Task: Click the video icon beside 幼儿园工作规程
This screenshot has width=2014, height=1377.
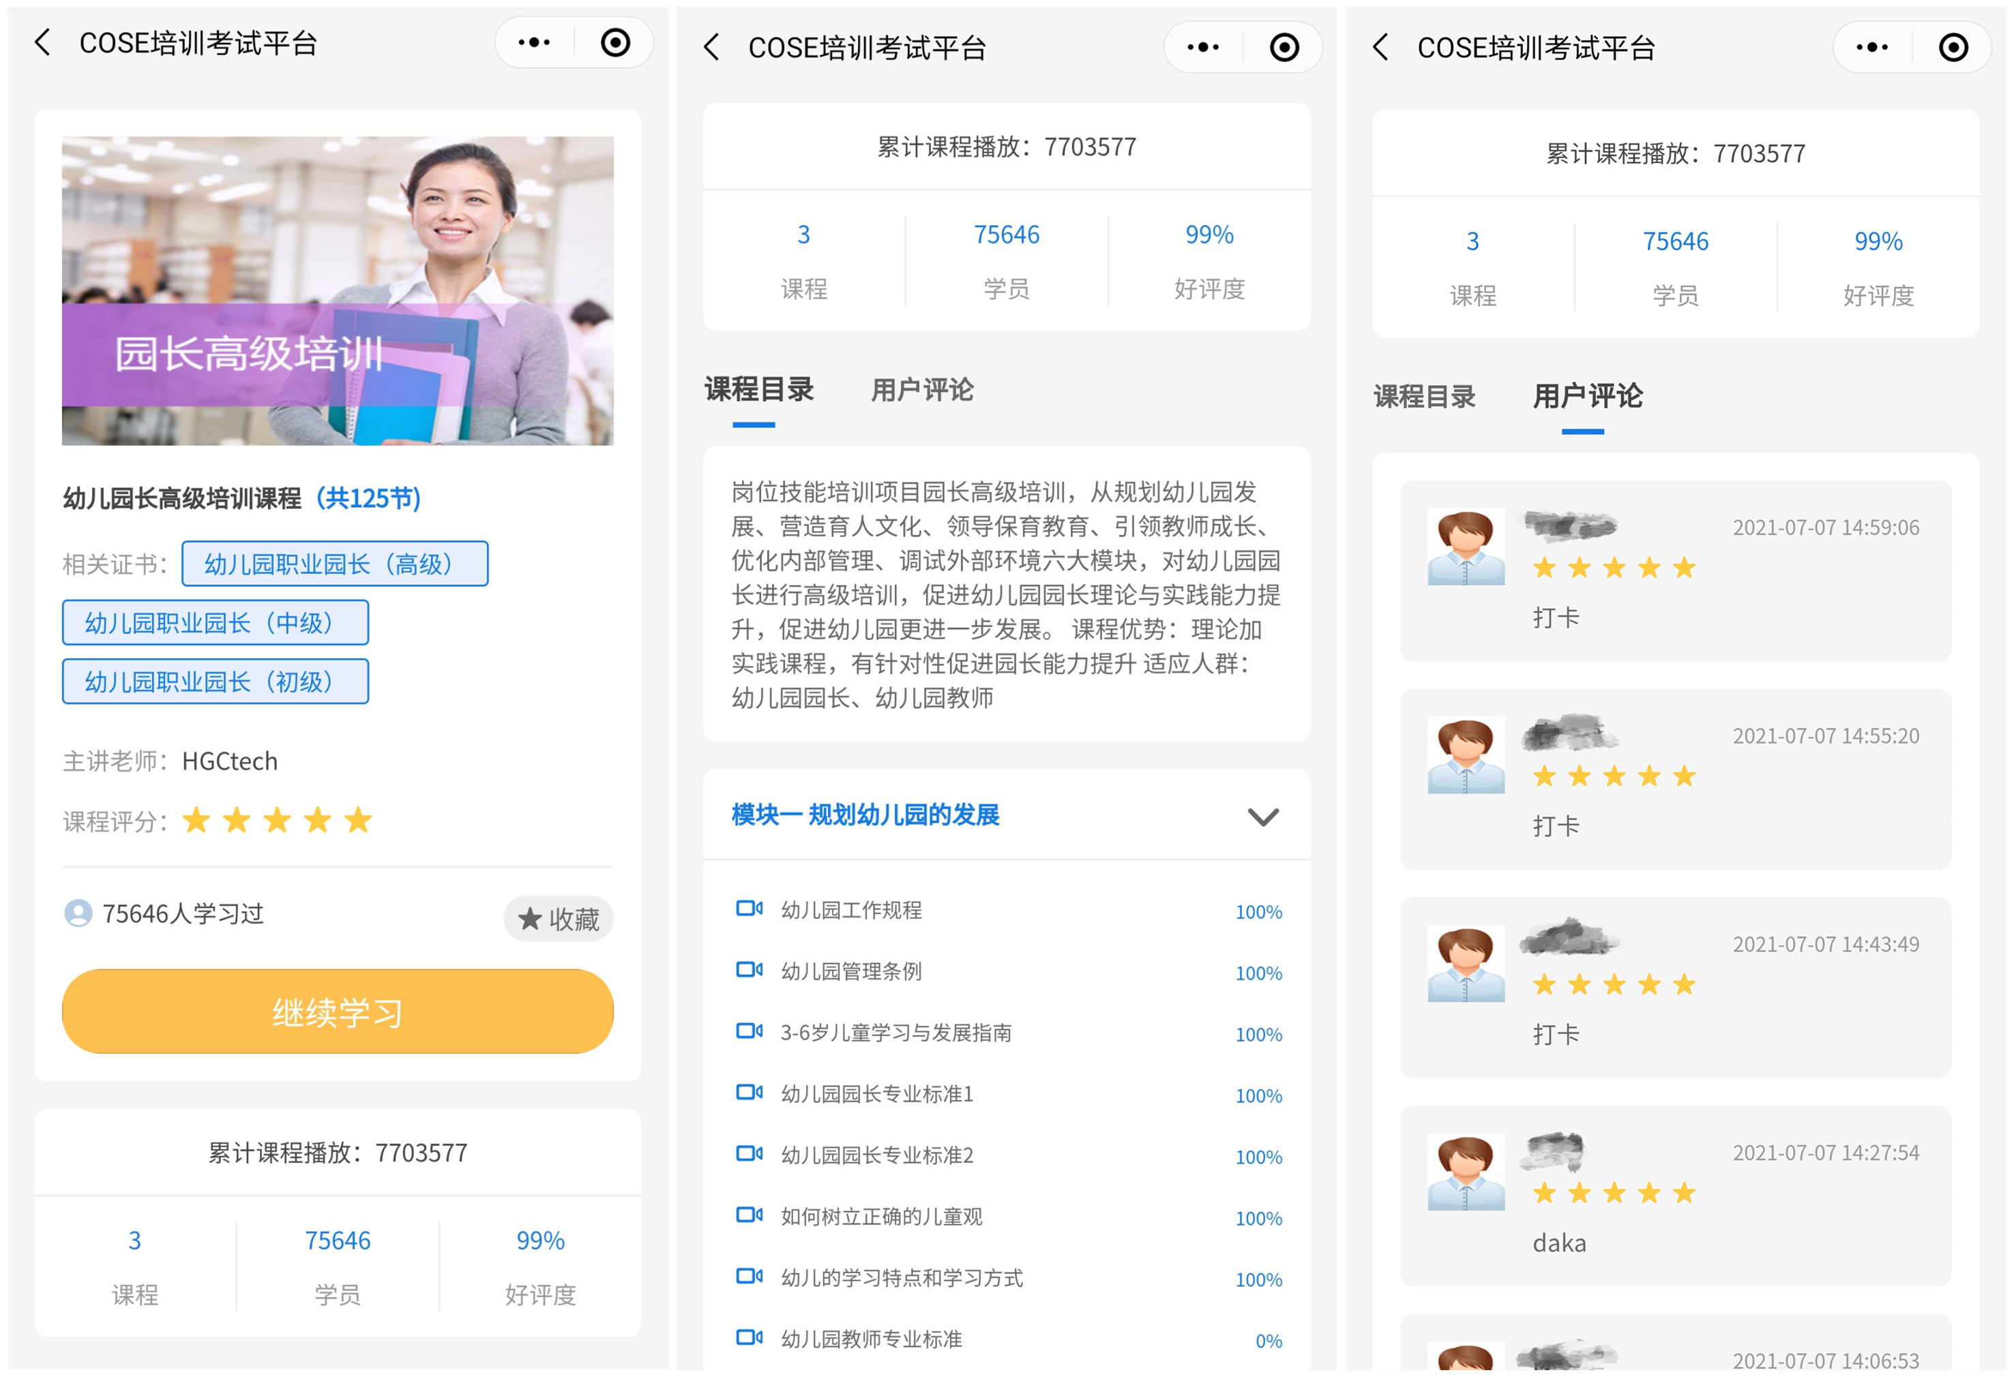Action: [x=749, y=909]
